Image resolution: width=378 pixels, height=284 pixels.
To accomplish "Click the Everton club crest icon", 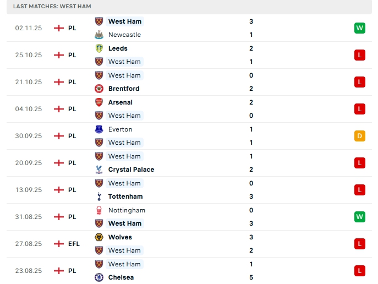I will click(99, 129).
